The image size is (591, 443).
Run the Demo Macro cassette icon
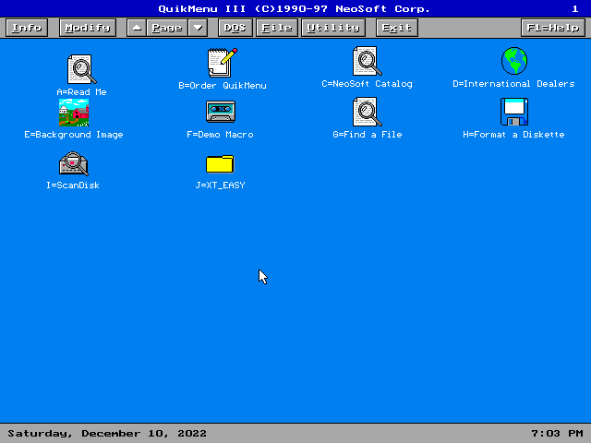(221, 112)
